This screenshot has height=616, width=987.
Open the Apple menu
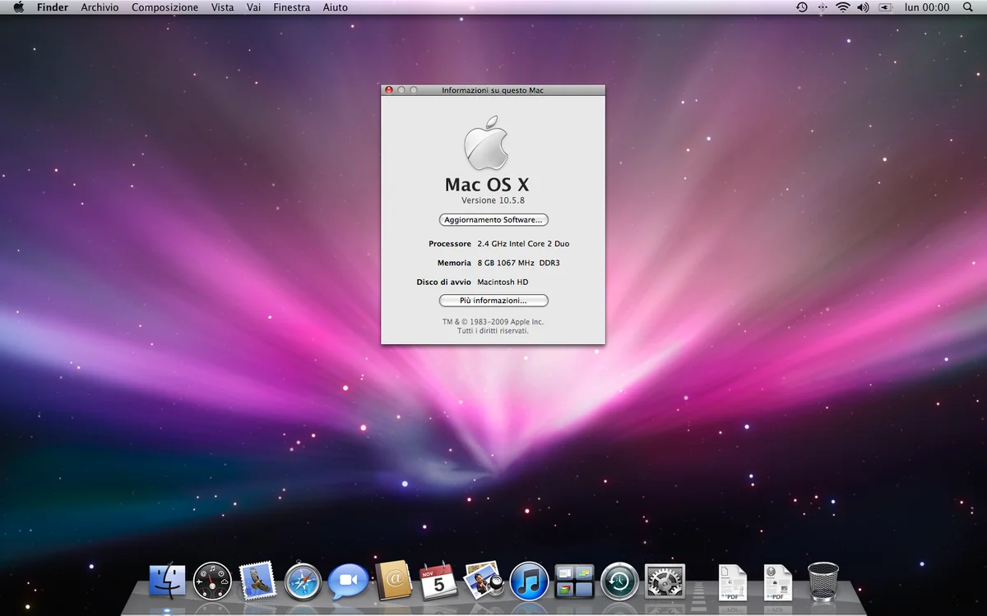click(x=18, y=7)
